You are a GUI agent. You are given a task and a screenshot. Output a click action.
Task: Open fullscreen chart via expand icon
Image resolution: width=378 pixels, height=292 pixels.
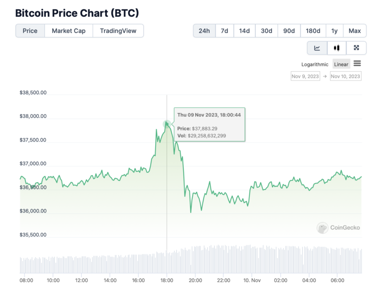coord(356,48)
